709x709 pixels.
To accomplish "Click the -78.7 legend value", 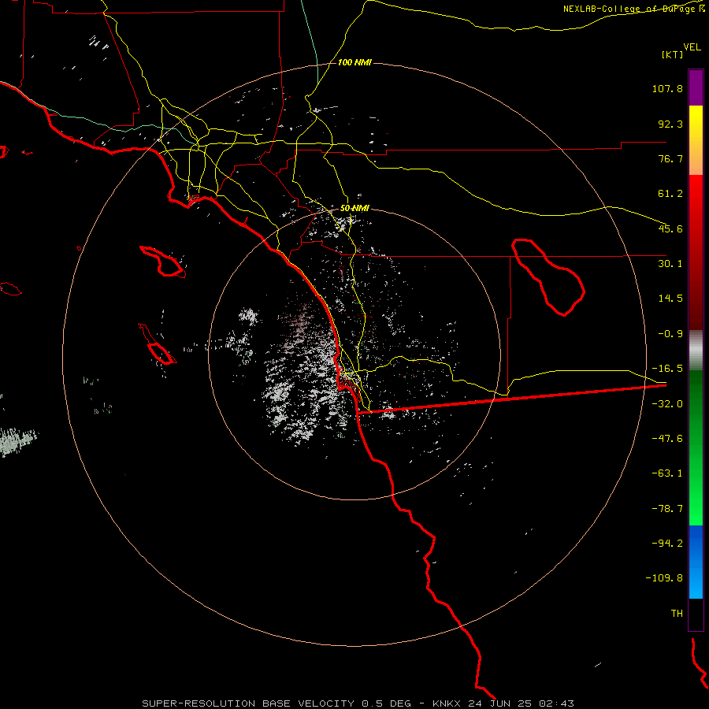I will click(x=667, y=509).
